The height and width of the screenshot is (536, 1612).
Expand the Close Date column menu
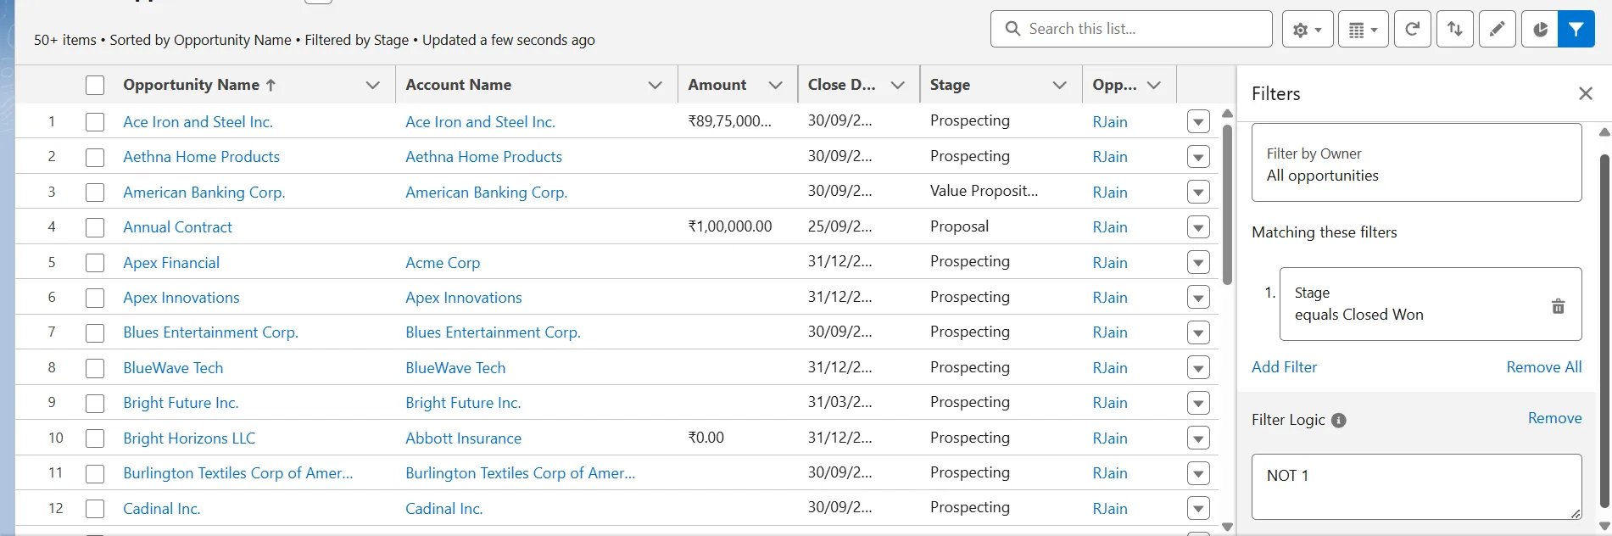point(897,85)
